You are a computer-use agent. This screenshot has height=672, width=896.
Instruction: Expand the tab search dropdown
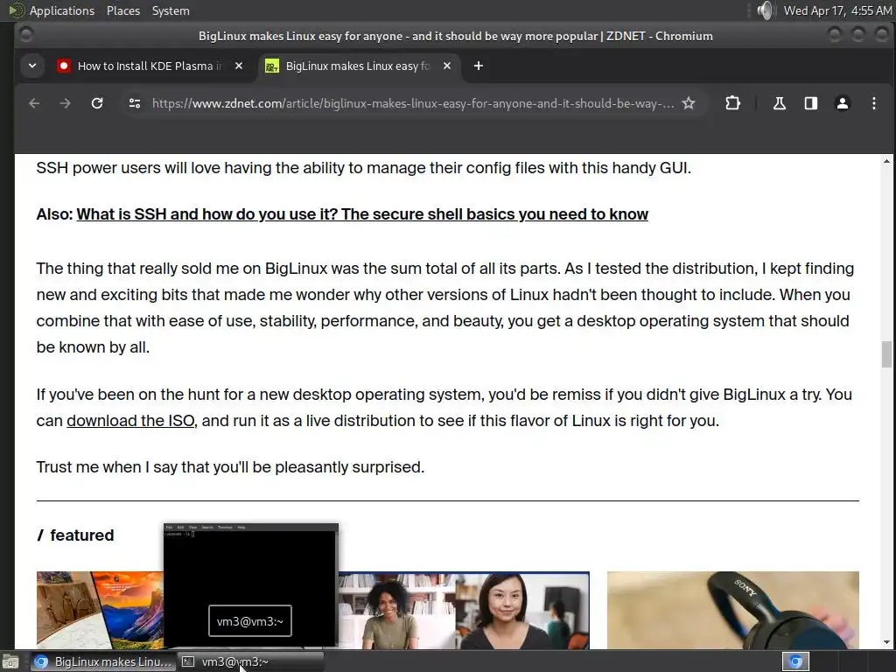tap(32, 66)
